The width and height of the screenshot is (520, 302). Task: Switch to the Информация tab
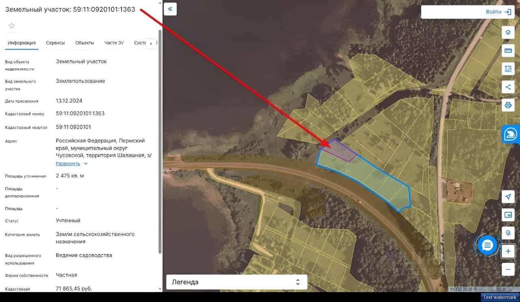[x=22, y=43]
